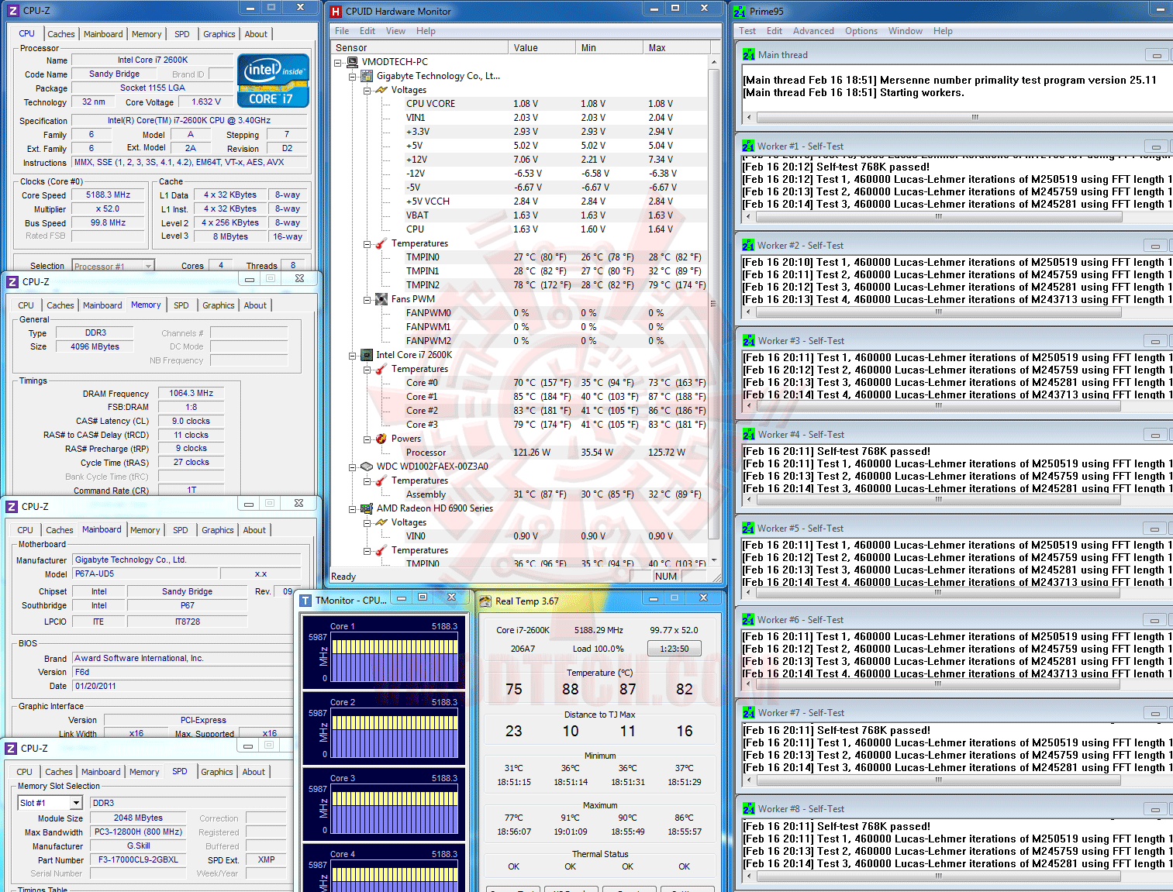Image resolution: width=1173 pixels, height=892 pixels.
Task: Click the Value column header in HWMonitor
Action: 543,48
